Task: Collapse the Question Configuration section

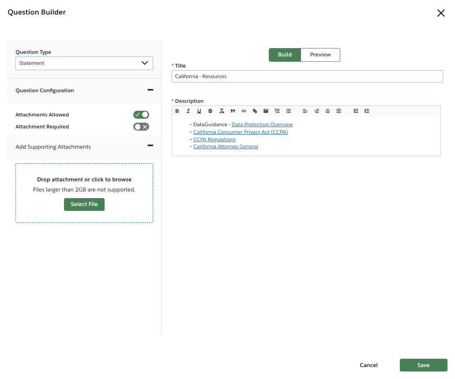Action: pos(150,90)
